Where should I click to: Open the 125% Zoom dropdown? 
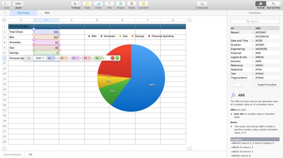[19, 4]
